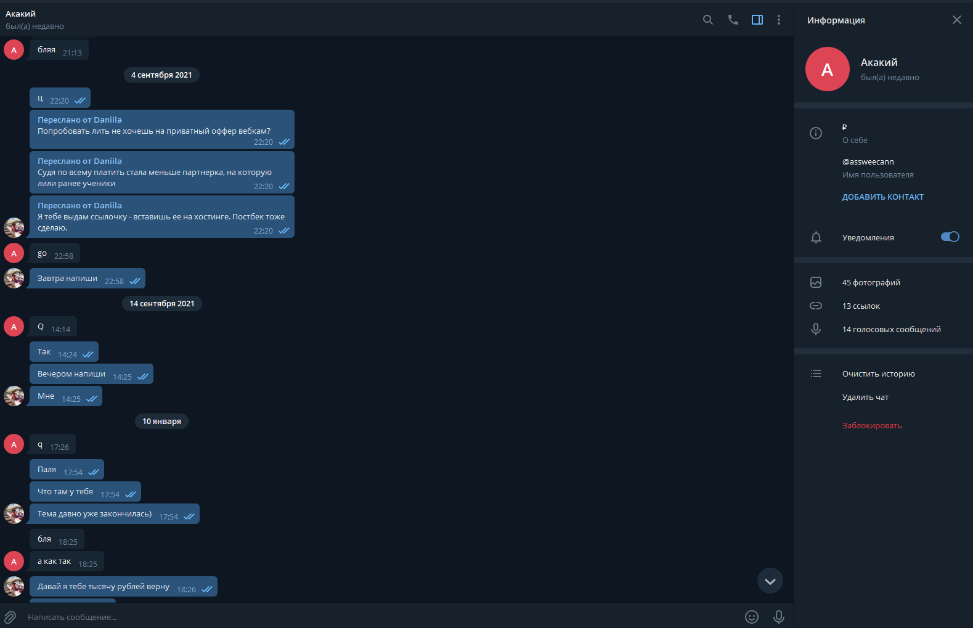Toggle the Уведомления notifications switch
Viewport: 973px width, 628px height.
point(950,237)
